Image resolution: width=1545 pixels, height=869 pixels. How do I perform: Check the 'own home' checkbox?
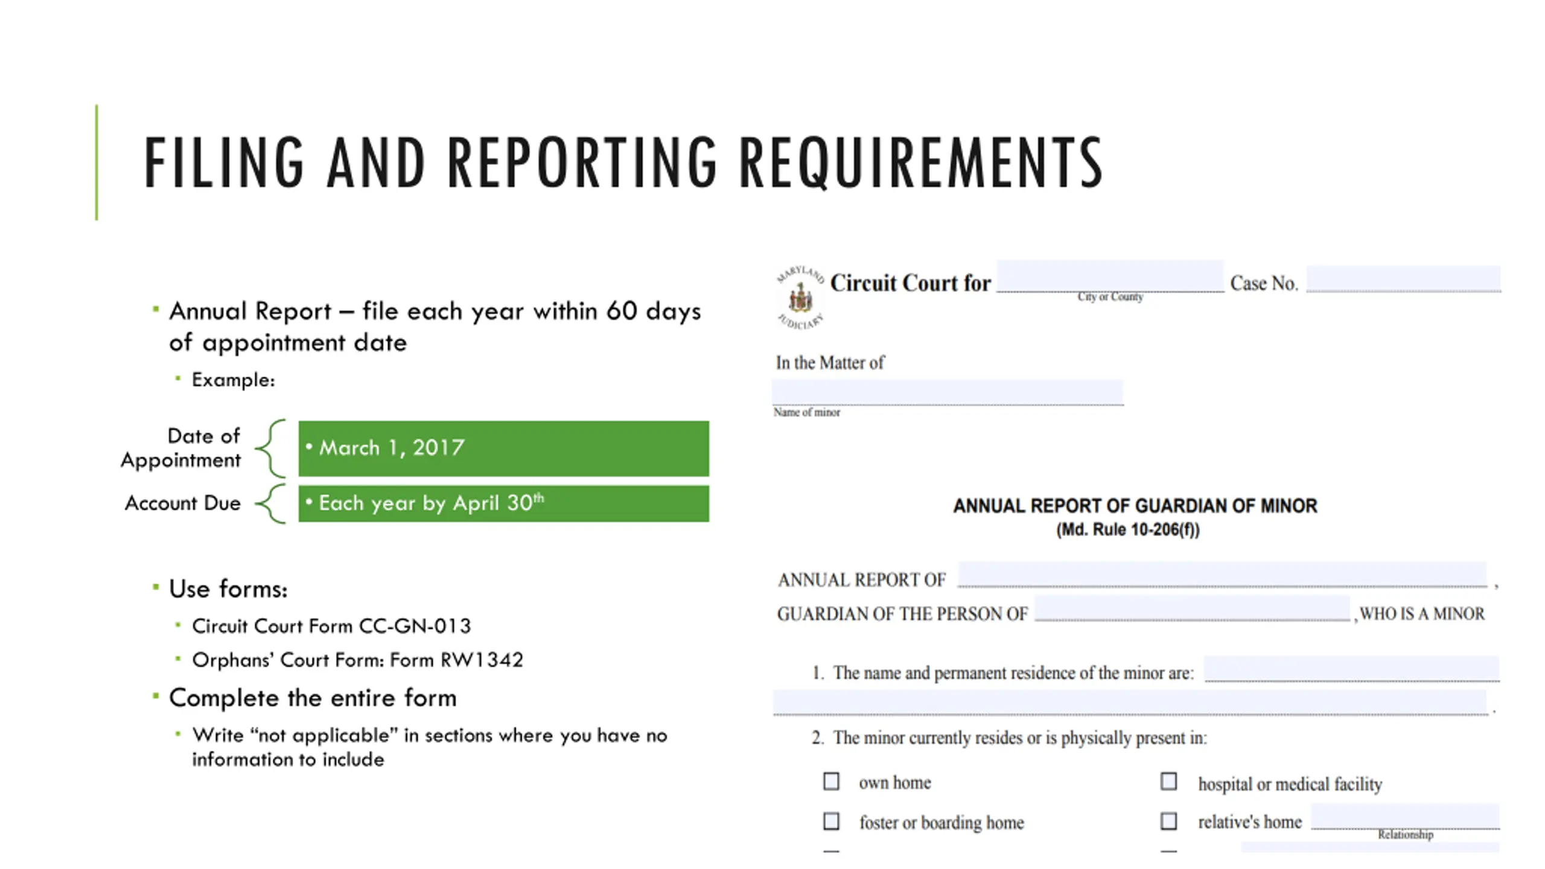click(831, 781)
